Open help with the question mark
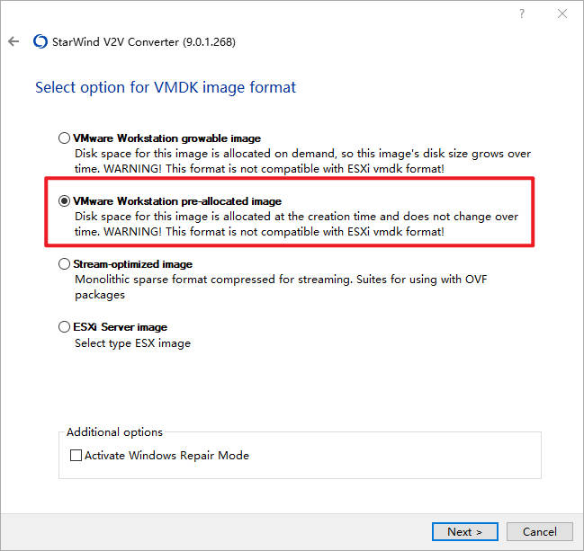Image resolution: width=584 pixels, height=551 pixels. [522, 13]
